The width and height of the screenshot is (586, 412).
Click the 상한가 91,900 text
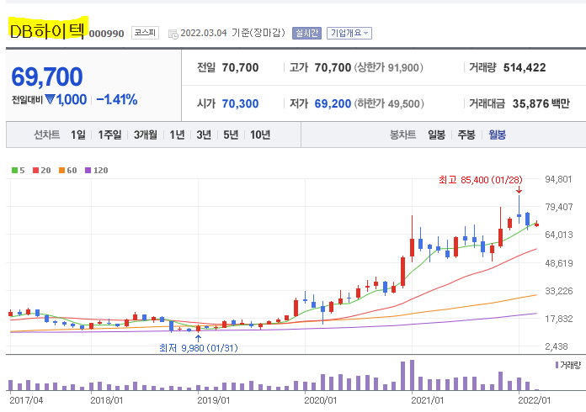(389, 67)
